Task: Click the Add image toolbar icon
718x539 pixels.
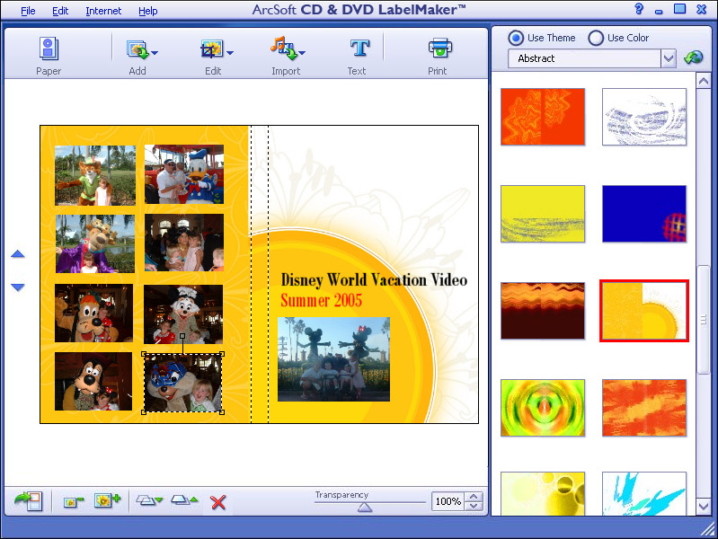Action: (137, 49)
